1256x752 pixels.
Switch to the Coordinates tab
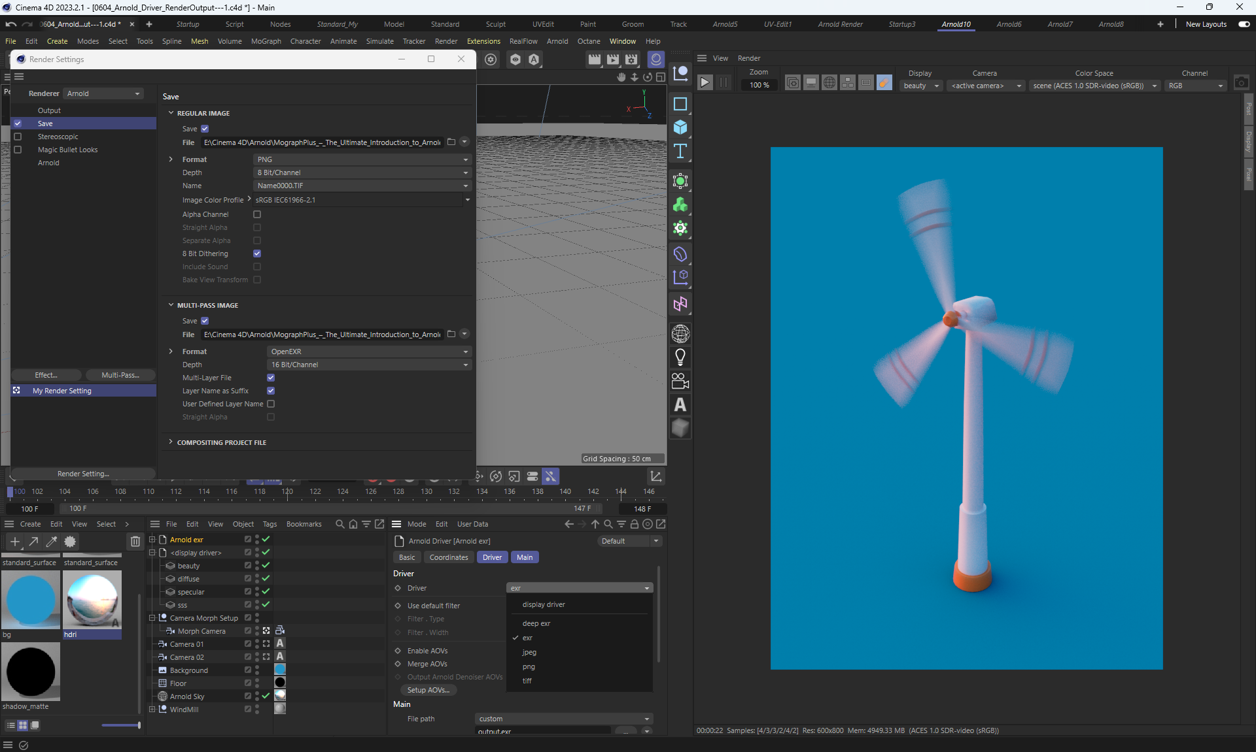pos(449,557)
